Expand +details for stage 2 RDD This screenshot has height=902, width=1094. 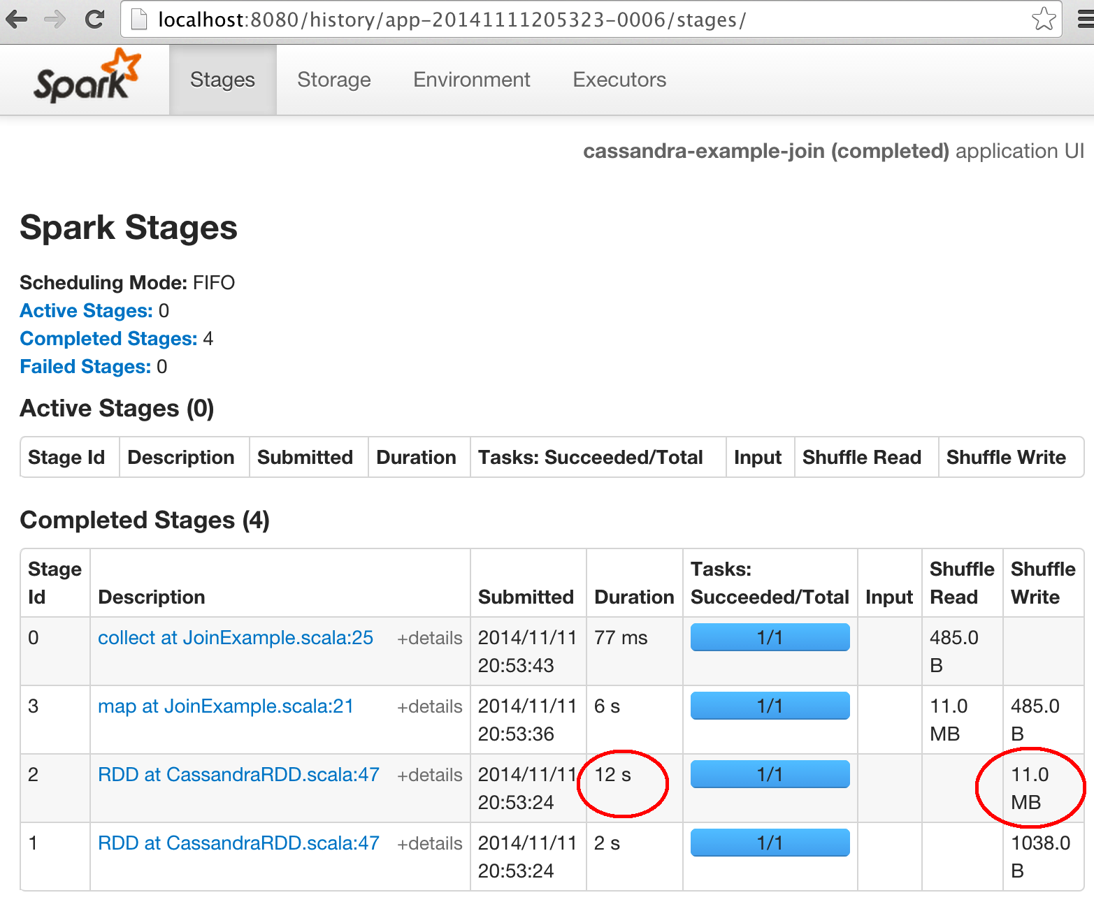pos(429,775)
